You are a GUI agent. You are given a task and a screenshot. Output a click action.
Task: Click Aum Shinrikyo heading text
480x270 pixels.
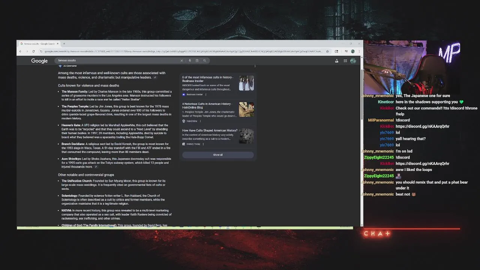click(71, 159)
